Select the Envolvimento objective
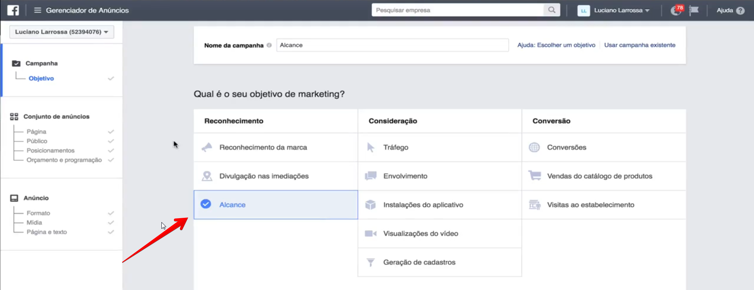The width and height of the screenshot is (754, 290). tap(440, 176)
